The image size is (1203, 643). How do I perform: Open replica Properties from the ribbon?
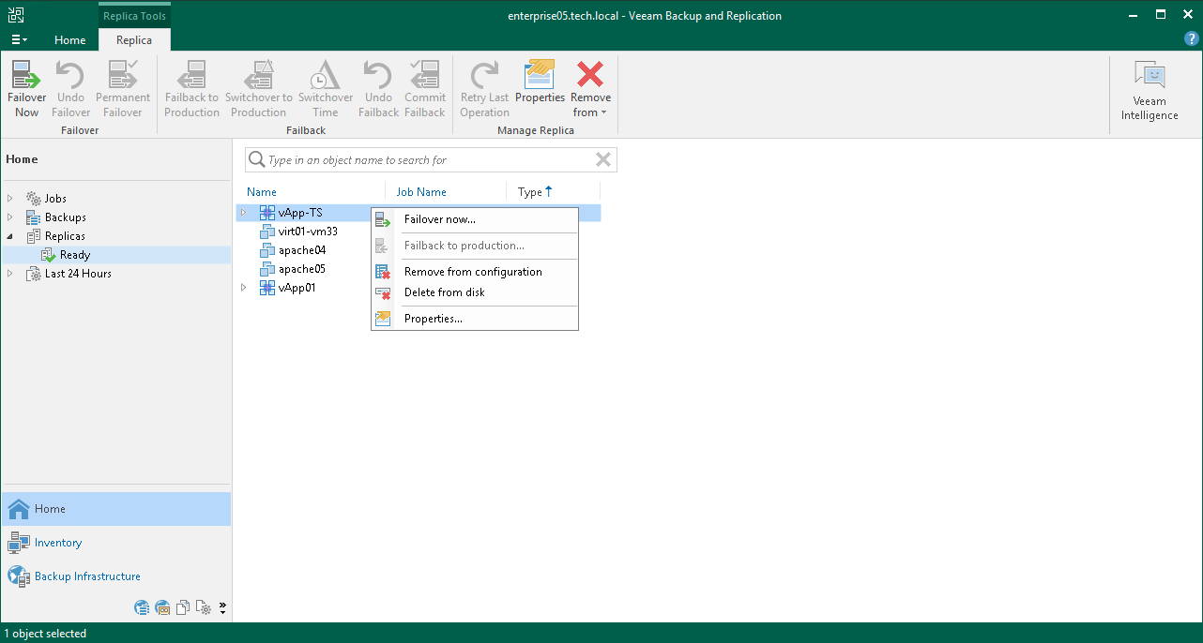tap(540, 82)
